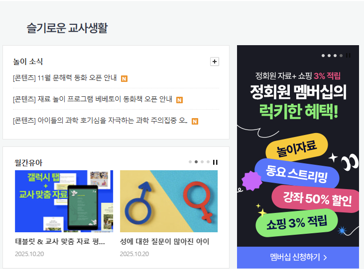Open 아이들의 과학 호기심 notice
The height and width of the screenshot is (269, 364).
pyautogui.click(x=100, y=121)
